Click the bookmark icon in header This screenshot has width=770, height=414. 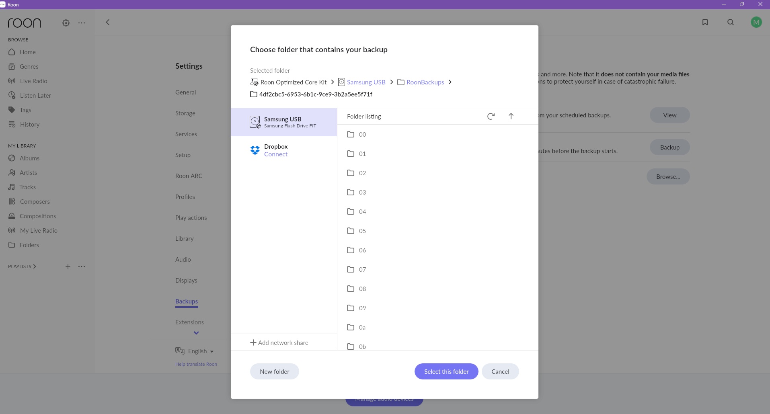click(705, 22)
